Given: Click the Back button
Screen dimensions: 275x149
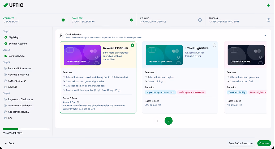Looking at the screenshot, I should (x=10, y=143).
